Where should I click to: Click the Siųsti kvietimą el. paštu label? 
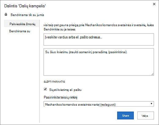(x=65, y=90)
